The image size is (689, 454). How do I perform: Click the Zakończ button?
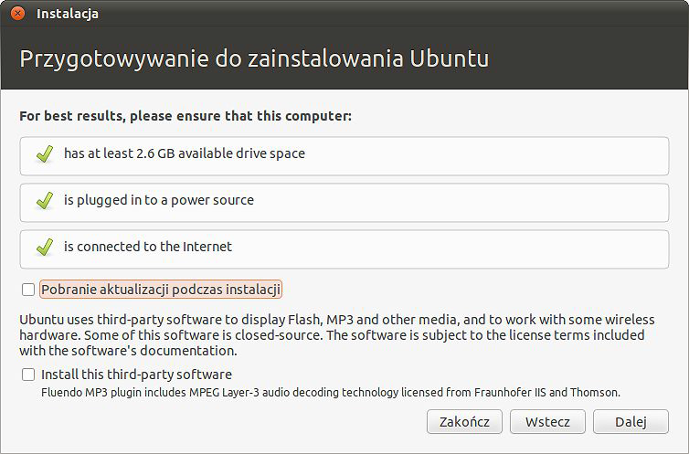pyautogui.click(x=464, y=422)
